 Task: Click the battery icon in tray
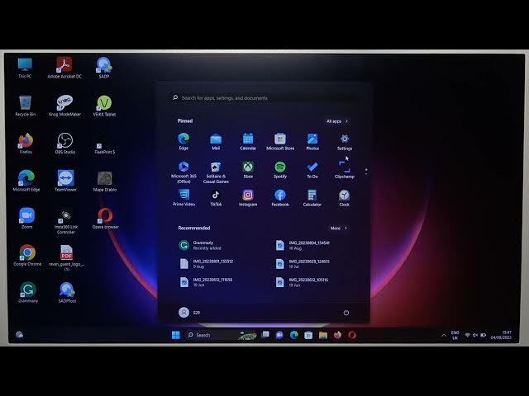[483, 335]
